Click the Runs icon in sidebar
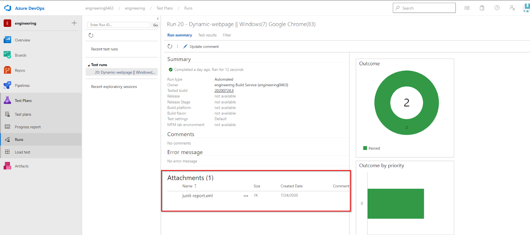This screenshot has width=530, height=235. pos(7,140)
